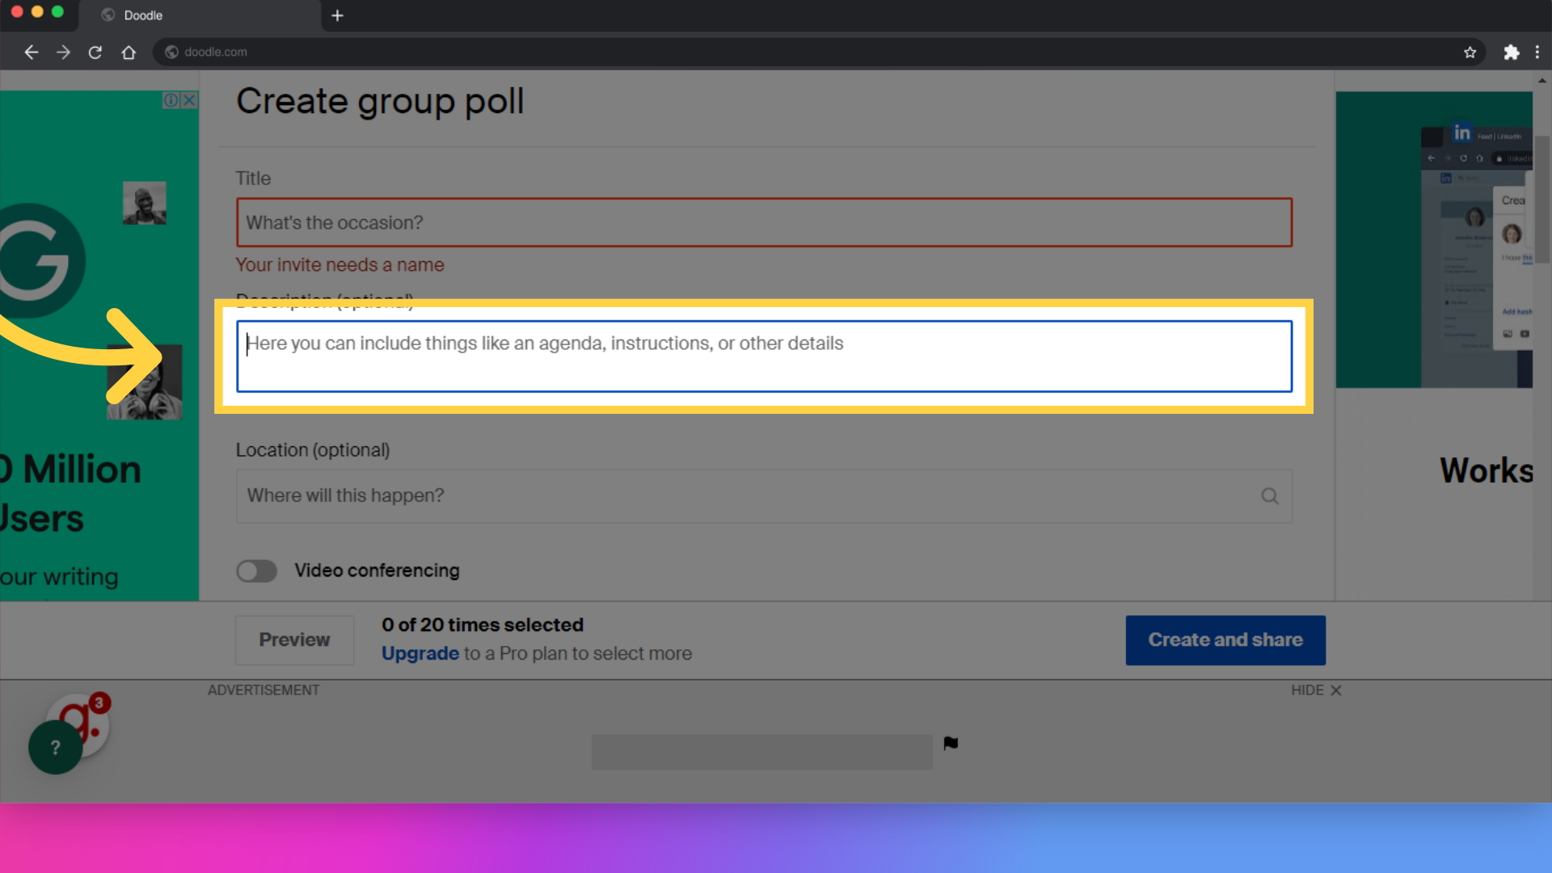Click the page reload icon
The image size is (1552, 873).
tap(96, 51)
